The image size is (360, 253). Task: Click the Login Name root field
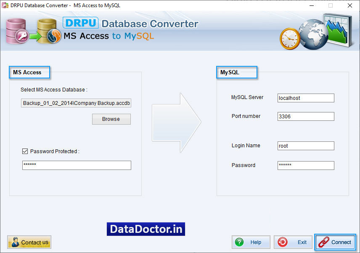click(x=306, y=146)
